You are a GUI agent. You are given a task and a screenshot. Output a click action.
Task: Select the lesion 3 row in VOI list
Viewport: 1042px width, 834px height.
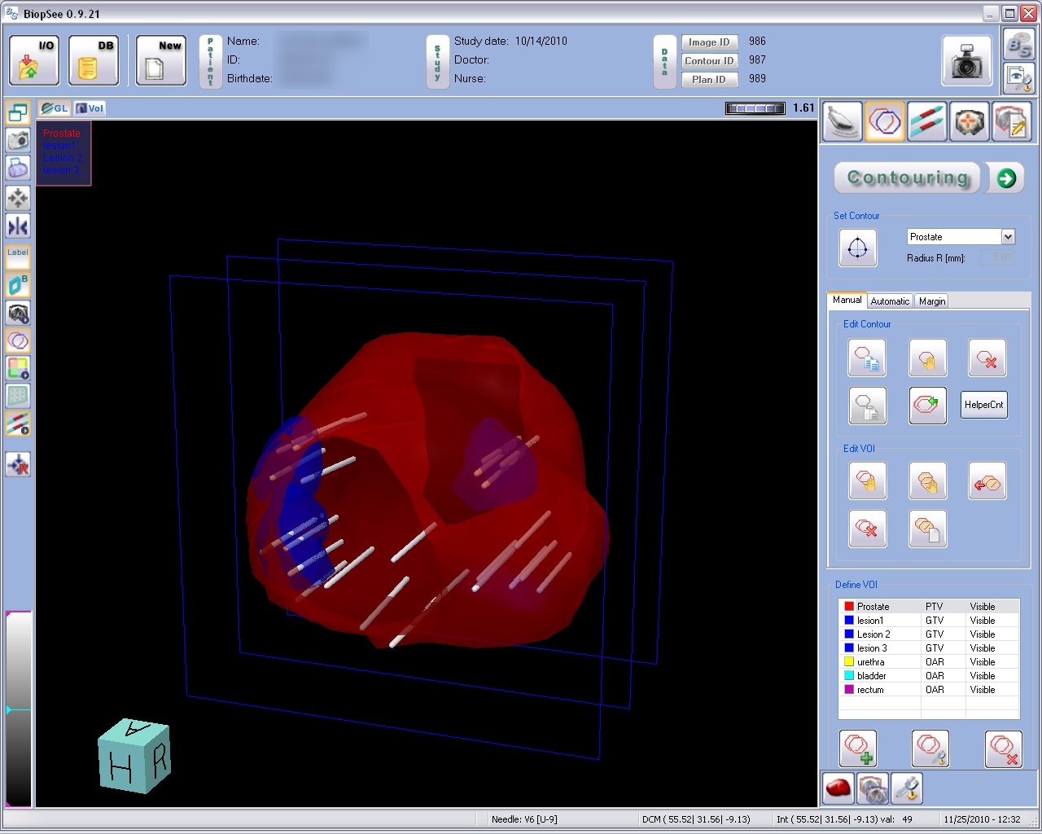click(929, 648)
